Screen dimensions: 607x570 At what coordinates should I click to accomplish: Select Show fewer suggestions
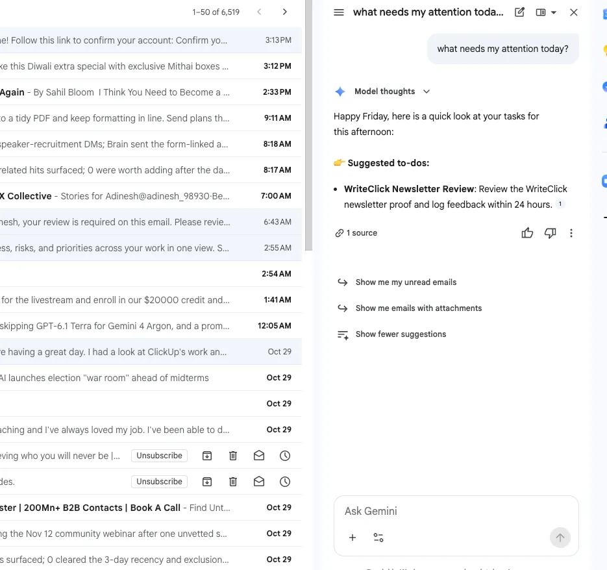tap(401, 334)
